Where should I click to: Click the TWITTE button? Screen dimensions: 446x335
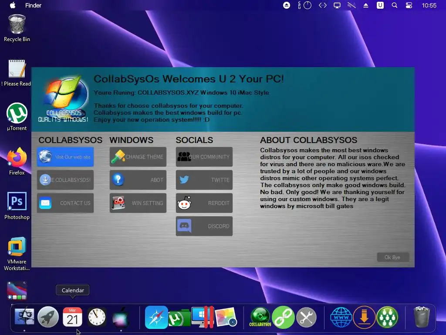coord(204,180)
